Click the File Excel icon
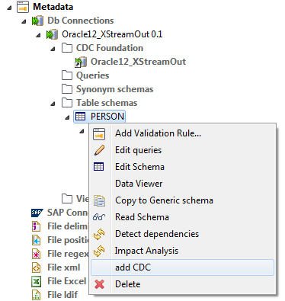This screenshot has height=301, width=285. coord(37,281)
